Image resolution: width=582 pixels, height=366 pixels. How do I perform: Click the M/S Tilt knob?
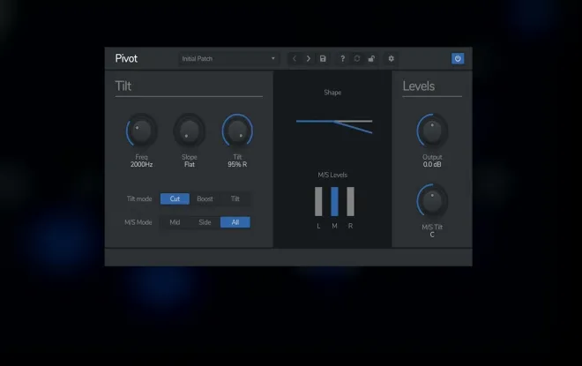(x=432, y=200)
